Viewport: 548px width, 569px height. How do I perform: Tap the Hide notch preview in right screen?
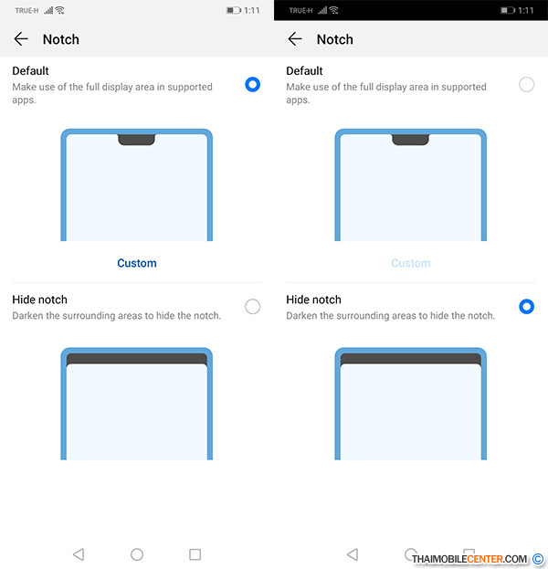tap(410, 404)
